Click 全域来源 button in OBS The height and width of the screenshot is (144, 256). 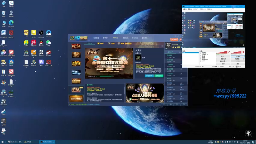(x=223, y=61)
